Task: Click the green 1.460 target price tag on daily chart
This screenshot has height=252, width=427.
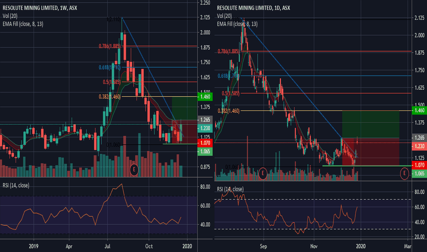Action: (419, 110)
